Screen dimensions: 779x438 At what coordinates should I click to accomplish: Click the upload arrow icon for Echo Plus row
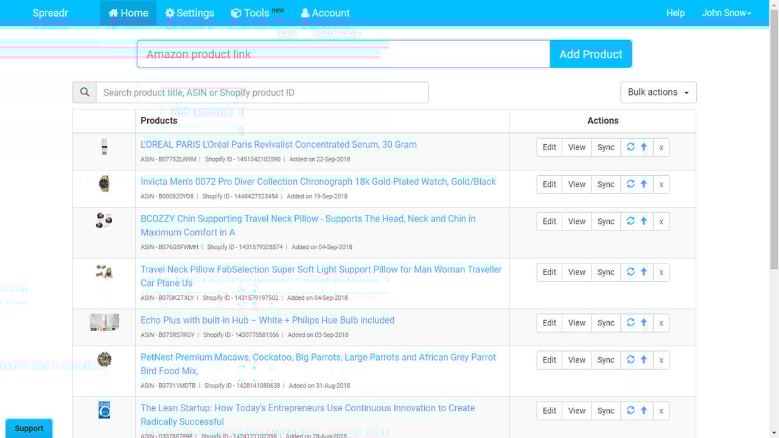click(x=643, y=323)
